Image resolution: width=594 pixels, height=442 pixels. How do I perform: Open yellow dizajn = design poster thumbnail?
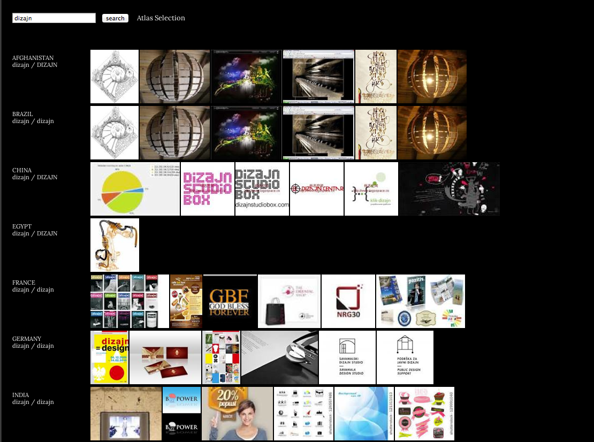coord(110,357)
